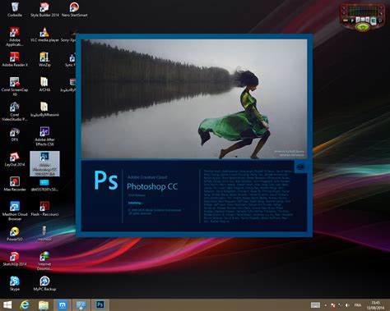Open the volume speaker icon in tray
The width and height of the screenshot is (390, 311).
347,305
